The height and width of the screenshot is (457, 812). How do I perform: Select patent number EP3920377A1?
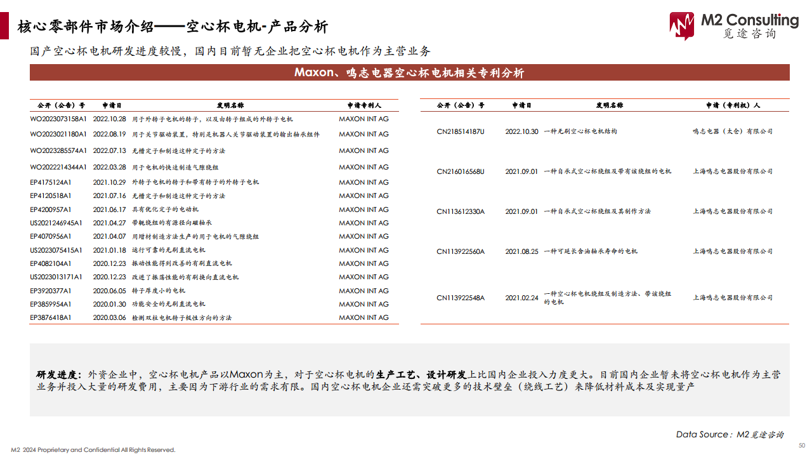pos(51,291)
